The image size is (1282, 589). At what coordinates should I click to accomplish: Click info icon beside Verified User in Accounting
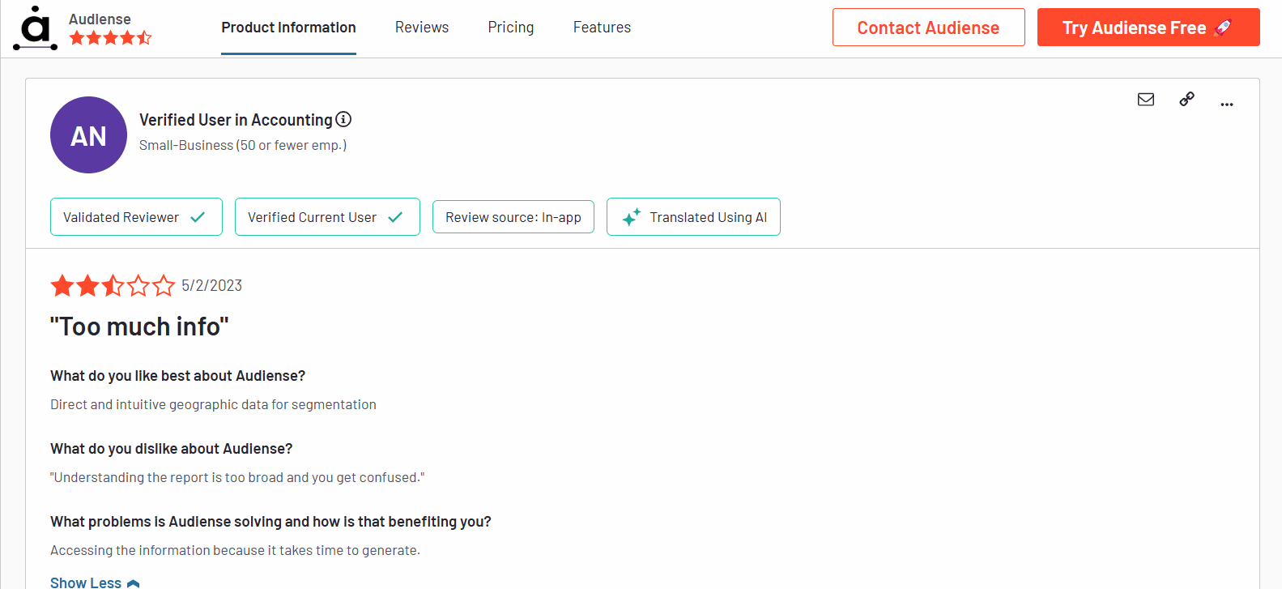(x=343, y=119)
